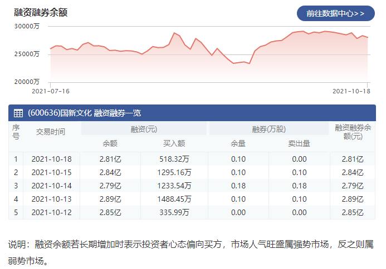Click the (600636)国新文化 融资融券一览 table title
The height and width of the screenshot is (269, 386).
(84, 113)
